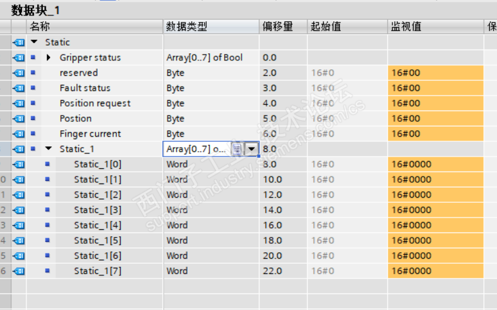The height and width of the screenshot is (310, 497).
Task: Click Array[0..7] of Bool data type cell
Action: click(x=211, y=57)
